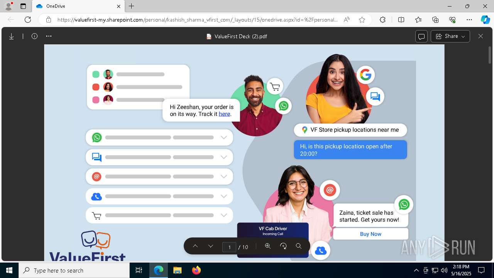This screenshot has width=494, height=278.
Task: Open the favorites list
Action: point(418,20)
